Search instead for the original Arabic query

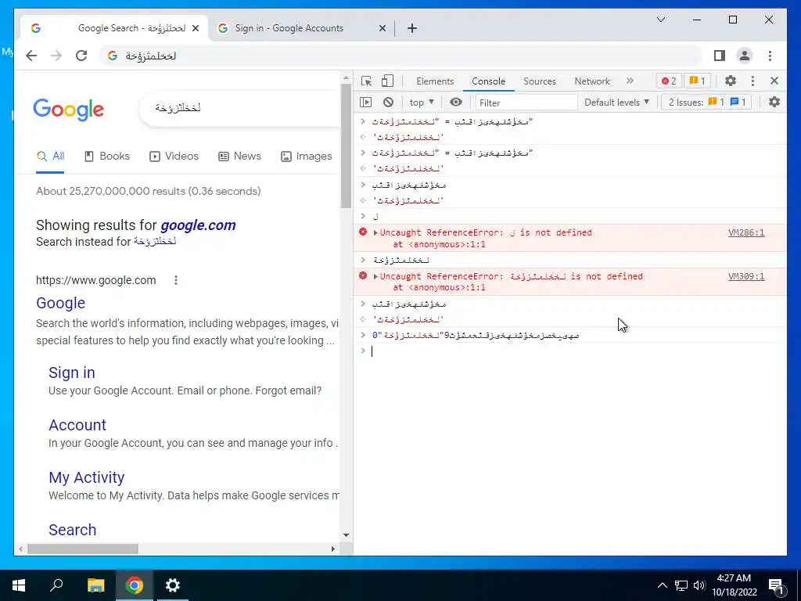(x=155, y=242)
